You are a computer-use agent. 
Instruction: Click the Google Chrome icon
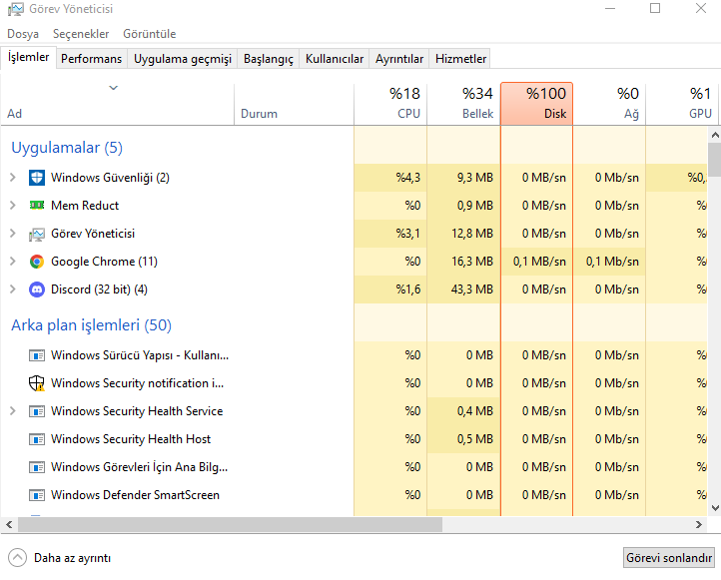tap(37, 262)
